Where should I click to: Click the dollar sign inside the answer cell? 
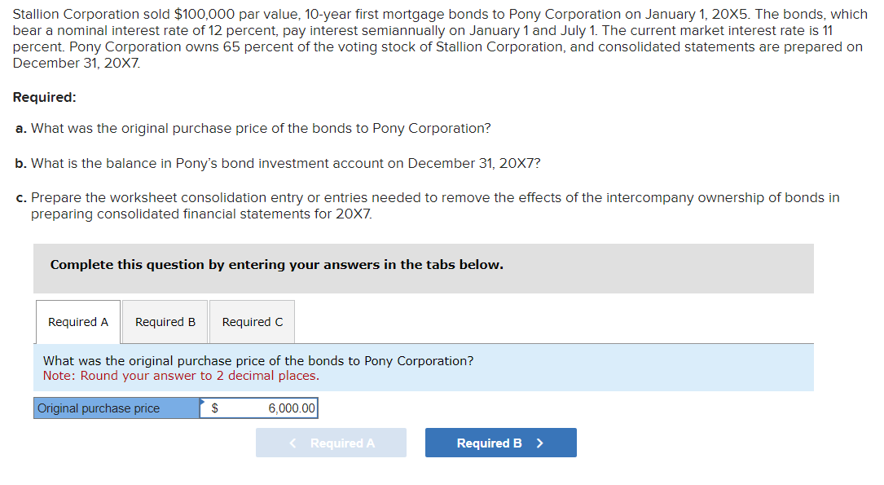213,408
